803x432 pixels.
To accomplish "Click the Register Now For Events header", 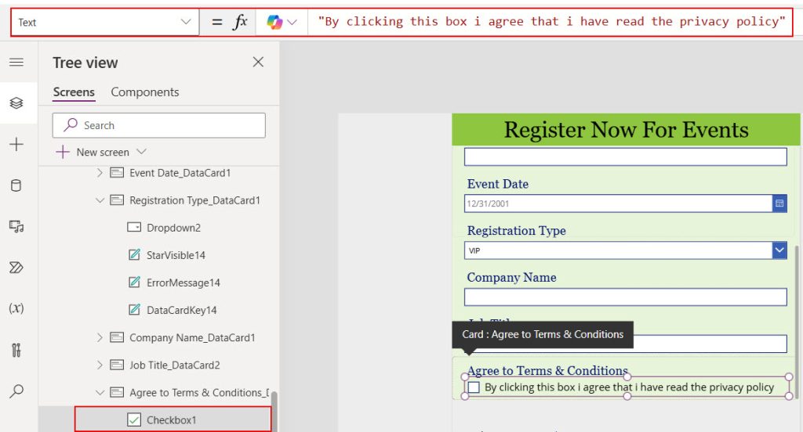I will pos(626,130).
